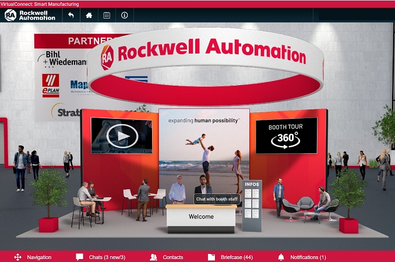Open Briefcase (44) menu item

[236, 257]
